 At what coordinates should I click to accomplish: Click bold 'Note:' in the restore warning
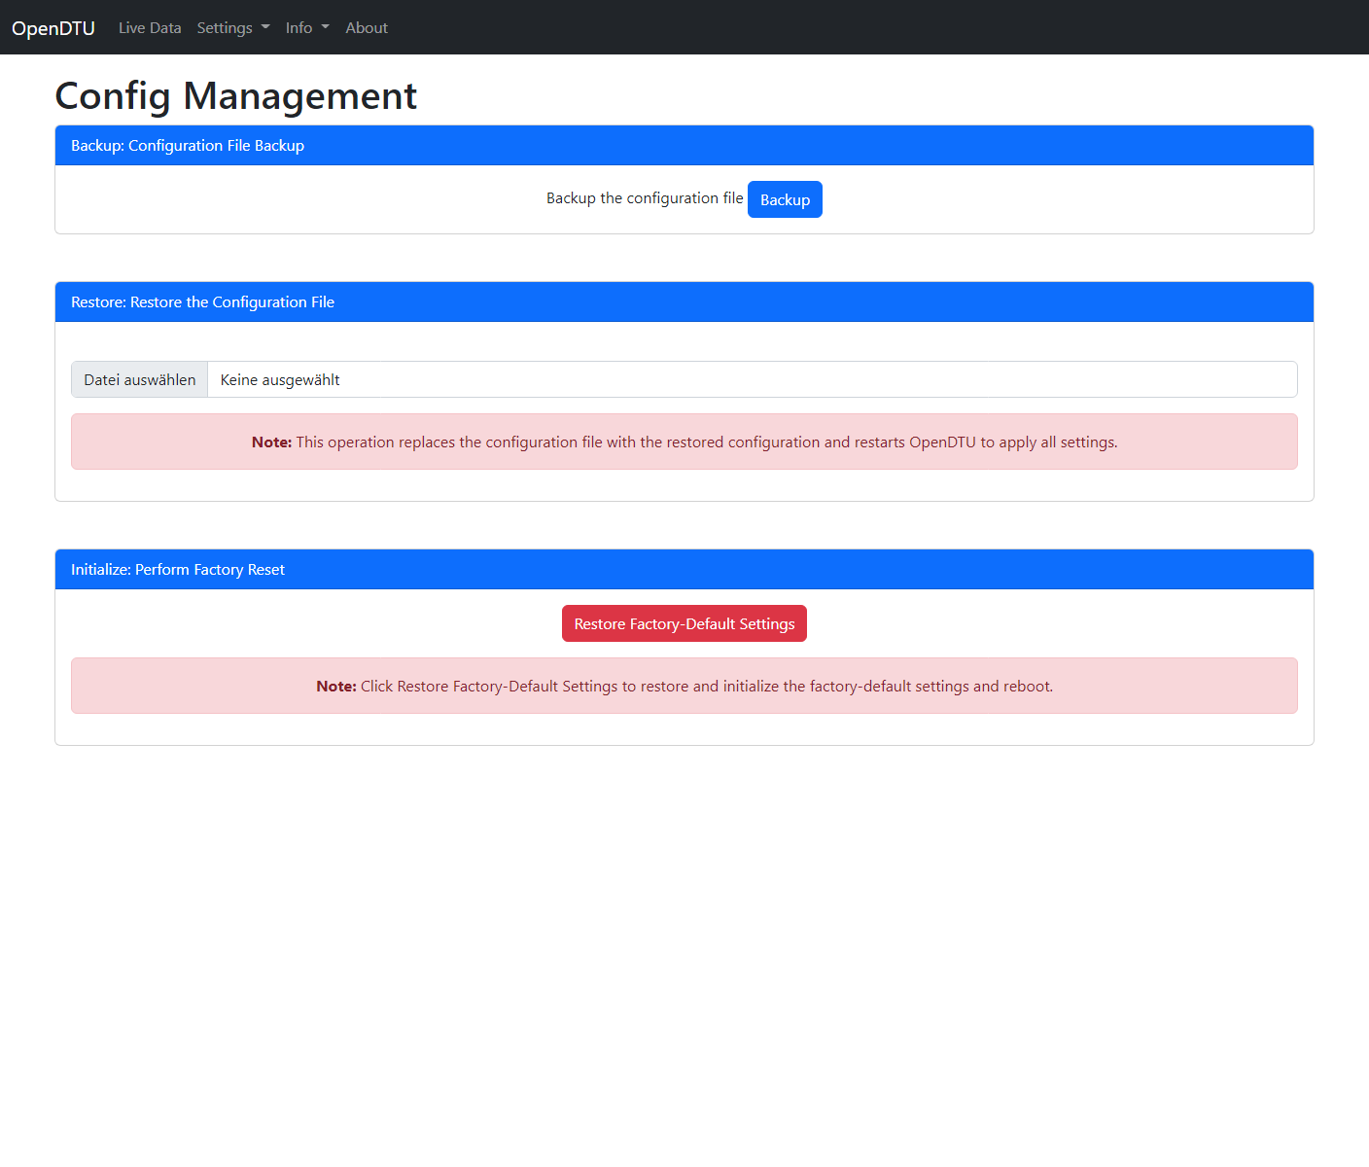[271, 442]
